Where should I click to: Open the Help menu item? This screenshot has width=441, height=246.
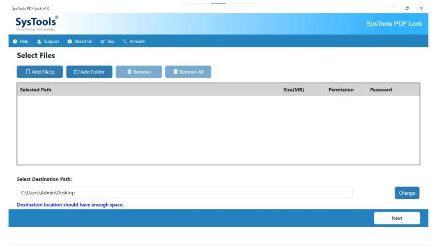coord(24,42)
